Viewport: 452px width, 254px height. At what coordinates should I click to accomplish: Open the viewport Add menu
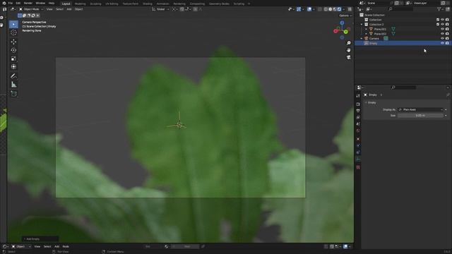tap(69, 9)
